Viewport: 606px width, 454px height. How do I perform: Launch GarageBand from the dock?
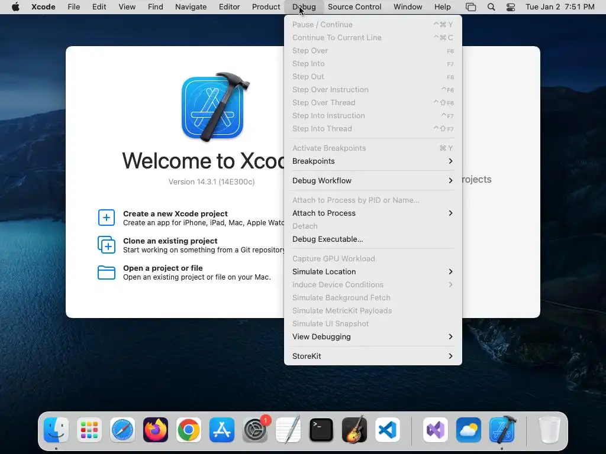354,430
